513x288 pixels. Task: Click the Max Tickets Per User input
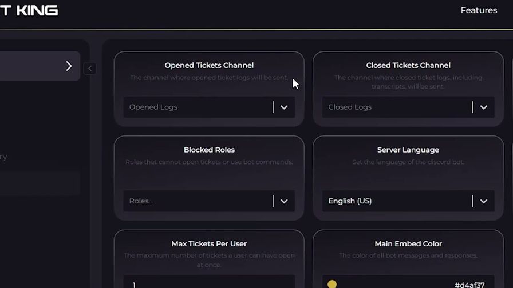[209, 283]
